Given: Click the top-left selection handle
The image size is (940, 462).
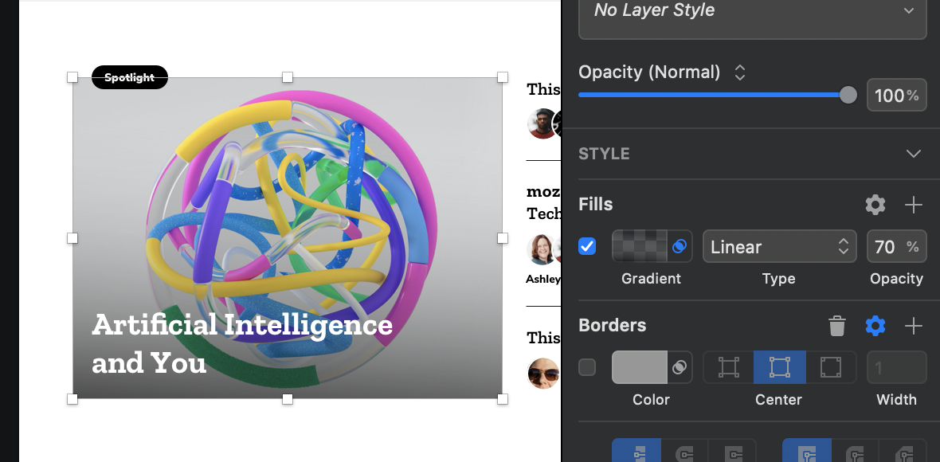Looking at the screenshot, I should click(x=72, y=77).
